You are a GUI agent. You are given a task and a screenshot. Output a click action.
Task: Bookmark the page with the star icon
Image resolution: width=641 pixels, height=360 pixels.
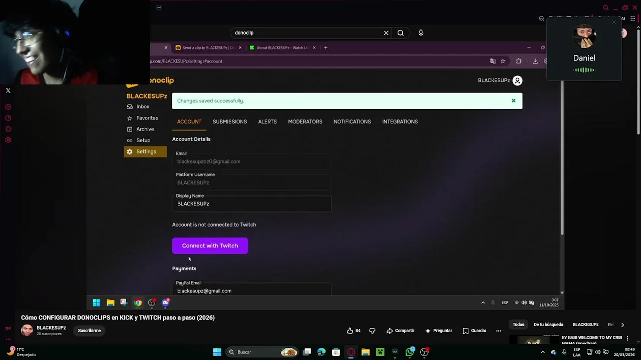(x=503, y=61)
